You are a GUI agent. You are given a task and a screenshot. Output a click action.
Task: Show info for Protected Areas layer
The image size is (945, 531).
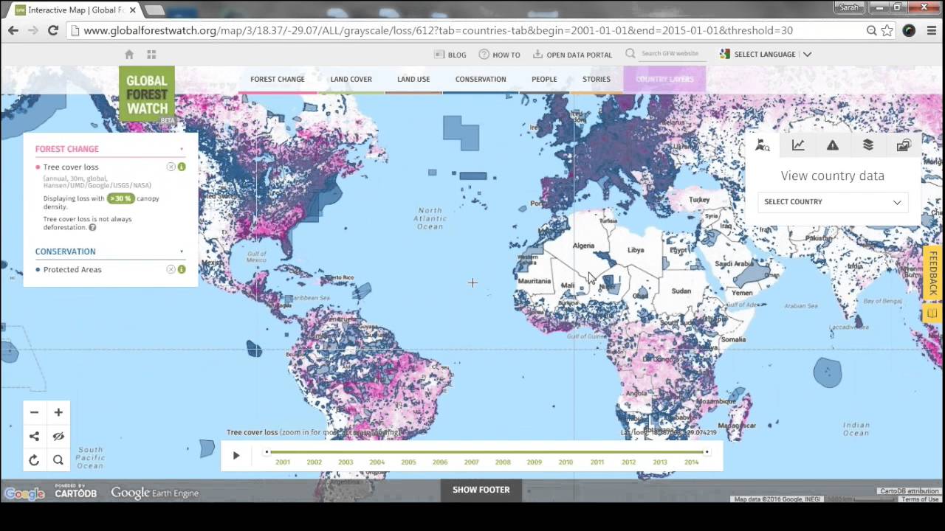[182, 269]
